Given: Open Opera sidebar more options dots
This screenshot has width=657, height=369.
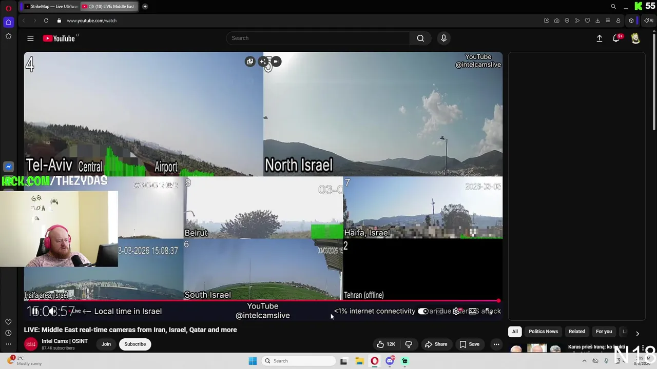Looking at the screenshot, I should [x=8, y=344].
